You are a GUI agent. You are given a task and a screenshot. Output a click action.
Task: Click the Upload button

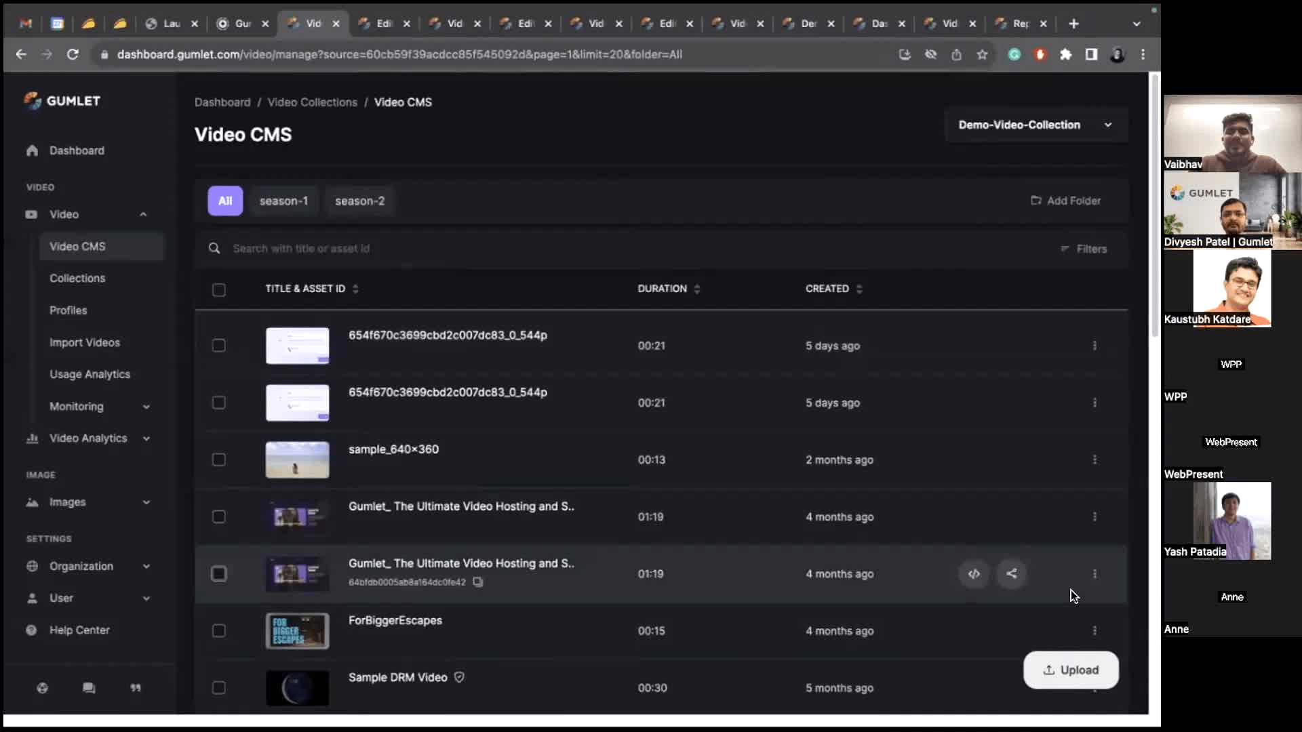tap(1071, 670)
